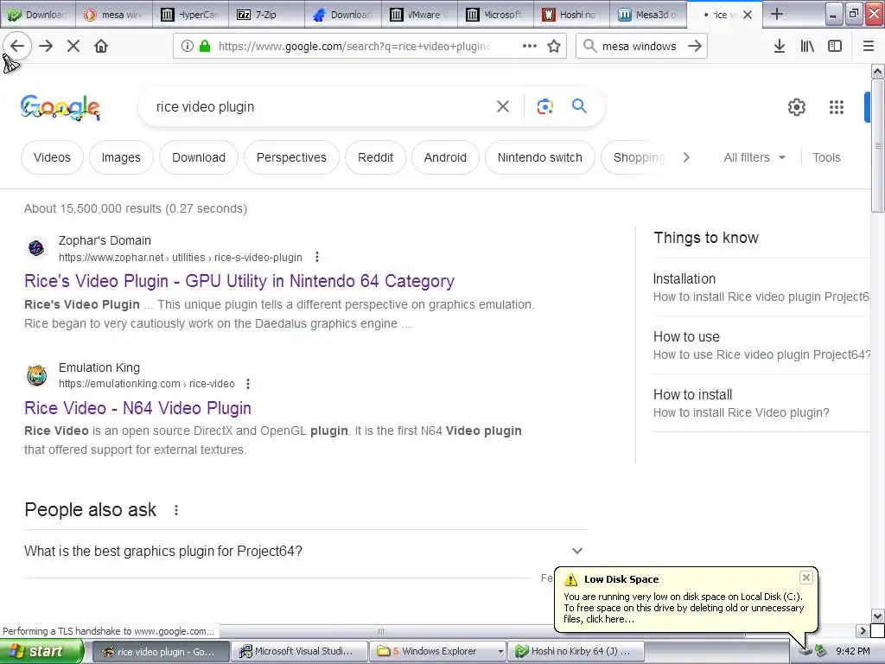Open Rice Video - N64 Video Plugin result
The width and height of the screenshot is (885, 664).
tap(137, 408)
